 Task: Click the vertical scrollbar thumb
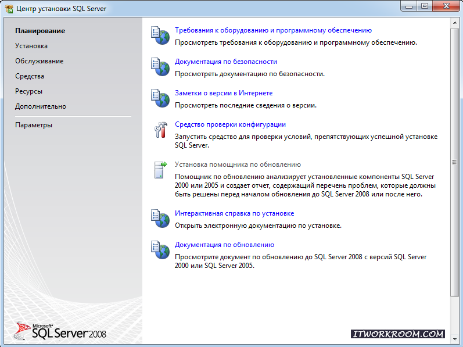pos(454,162)
